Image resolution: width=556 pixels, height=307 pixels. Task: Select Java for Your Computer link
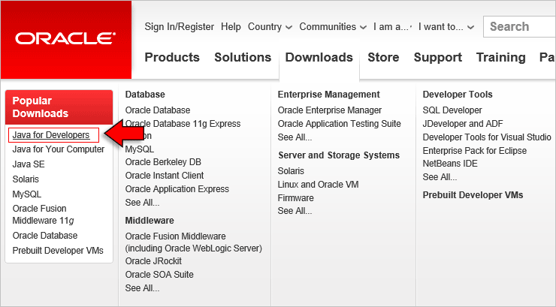point(58,149)
